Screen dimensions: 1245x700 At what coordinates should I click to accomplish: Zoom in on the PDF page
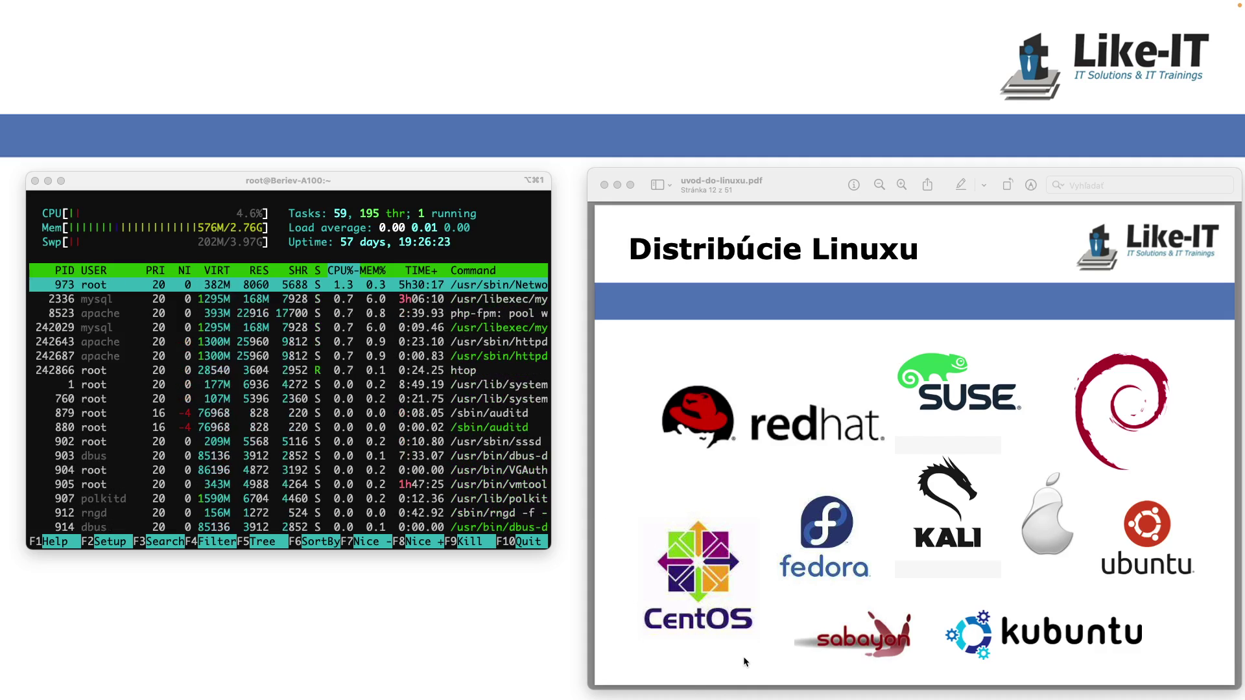(901, 185)
